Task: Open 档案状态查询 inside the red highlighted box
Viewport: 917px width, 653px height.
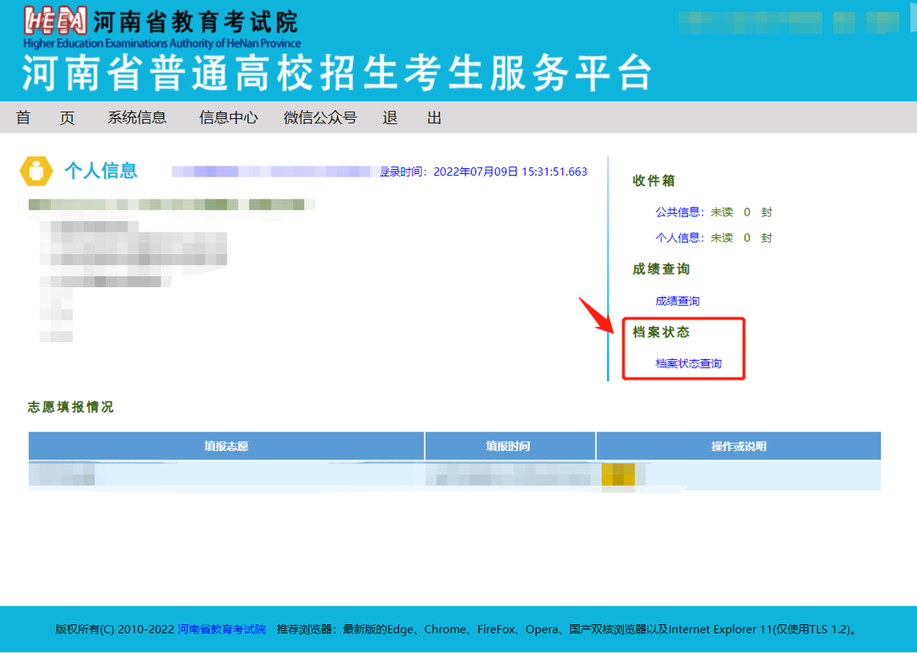Action: 689,363
